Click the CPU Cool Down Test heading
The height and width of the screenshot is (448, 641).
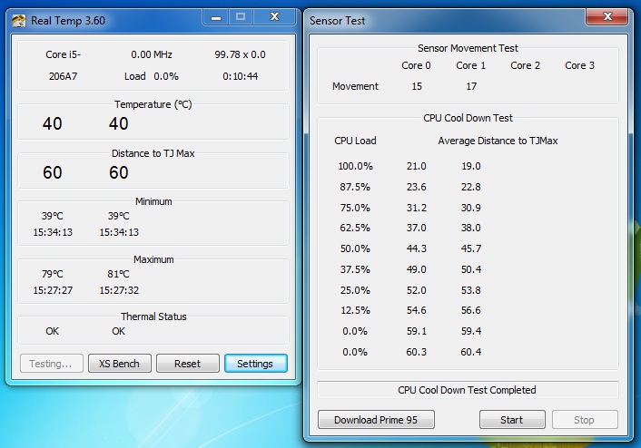pyautogui.click(x=468, y=118)
